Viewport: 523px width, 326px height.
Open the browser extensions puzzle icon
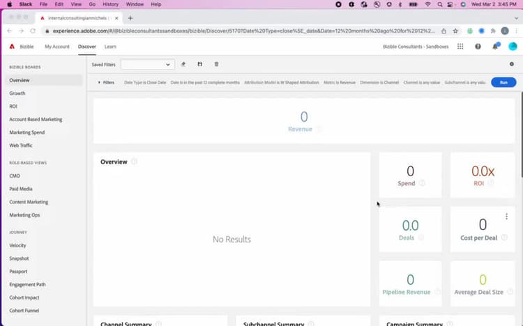coord(493,31)
